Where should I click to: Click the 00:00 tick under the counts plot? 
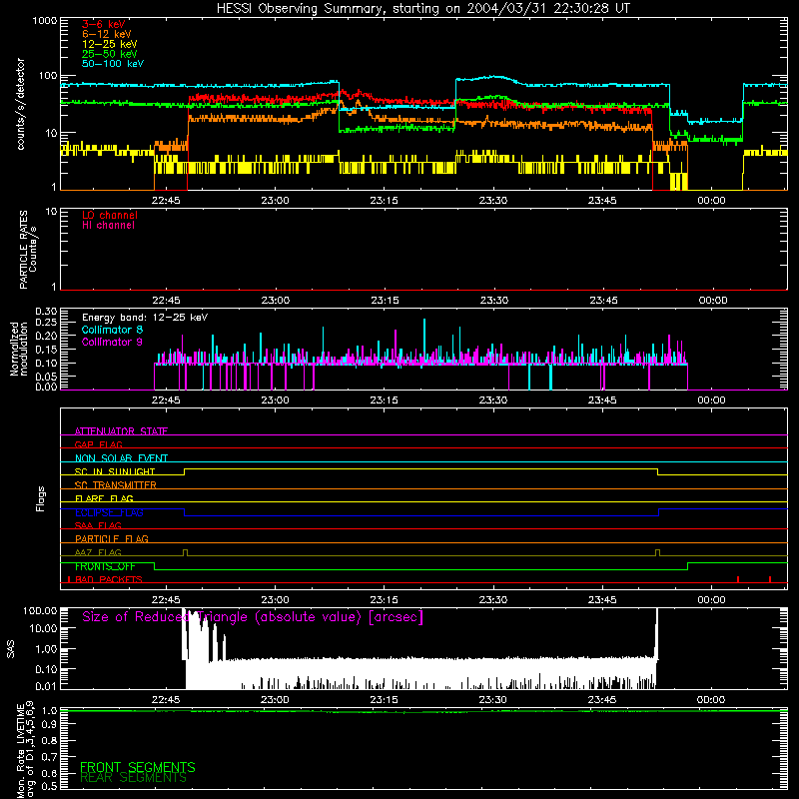[x=711, y=201]
